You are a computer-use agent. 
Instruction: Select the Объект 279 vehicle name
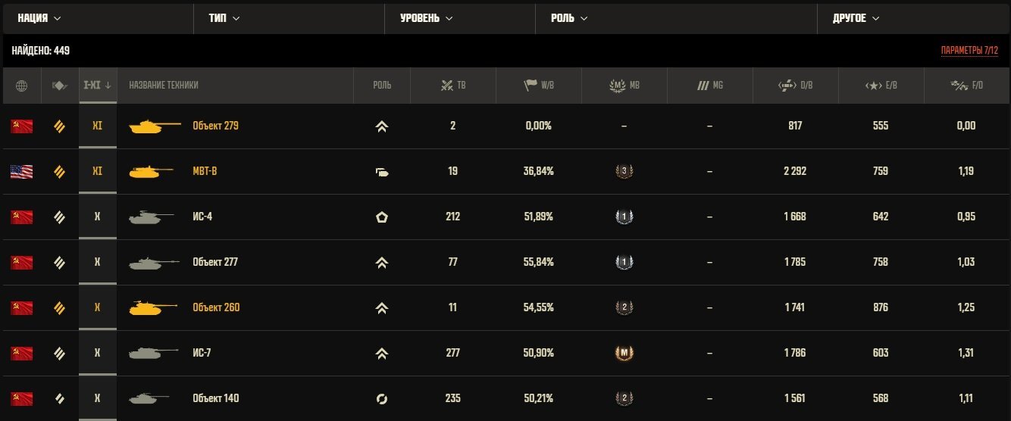[215, 126]
